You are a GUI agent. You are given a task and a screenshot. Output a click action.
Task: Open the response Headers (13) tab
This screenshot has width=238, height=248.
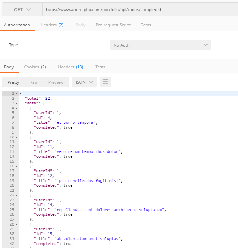point(71,67)
